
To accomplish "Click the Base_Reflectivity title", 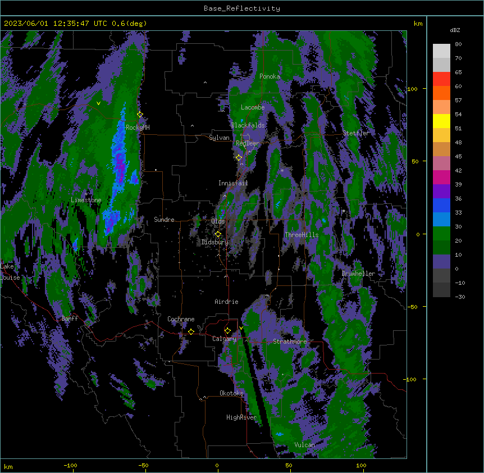I will click(x=242, y=8).
